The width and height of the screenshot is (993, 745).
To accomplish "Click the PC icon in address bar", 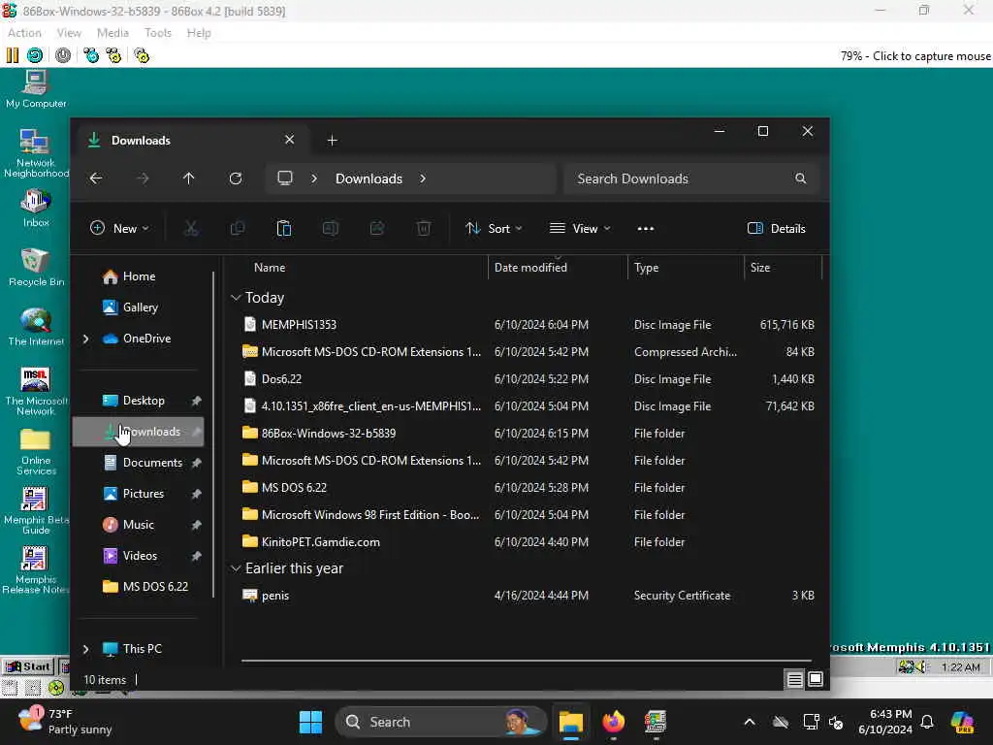I will [x=285, y=178].
